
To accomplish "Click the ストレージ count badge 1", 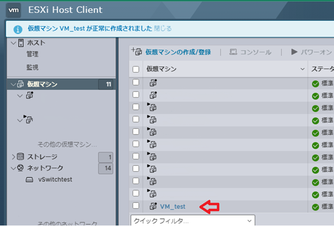I will pyautogui.click(x=105, y=158).
